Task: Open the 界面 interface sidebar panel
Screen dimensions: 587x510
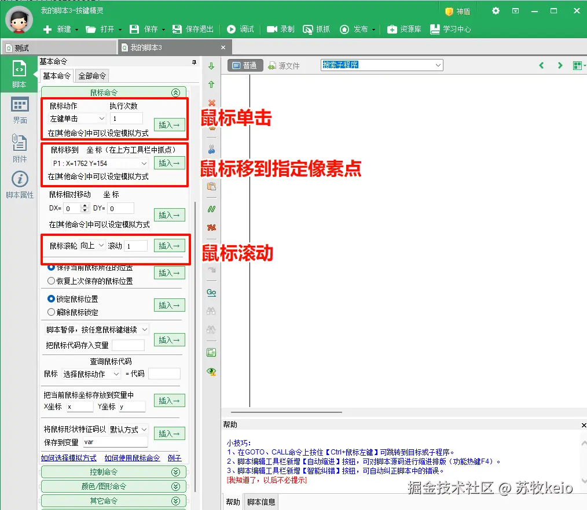Action: click(x=20, y=110)
